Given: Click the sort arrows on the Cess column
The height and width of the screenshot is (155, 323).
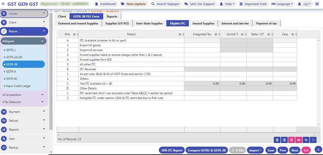Looking at the screenshot, I should coord(296,34).
